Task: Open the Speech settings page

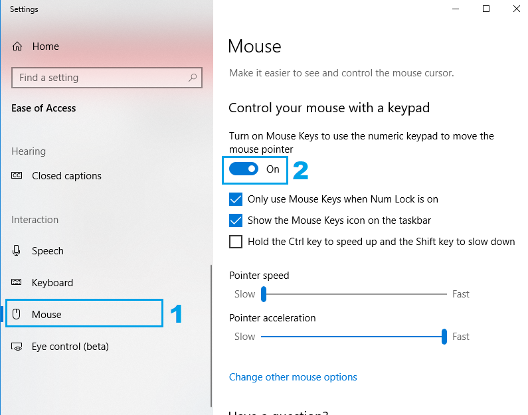Action: pos(48,251)
